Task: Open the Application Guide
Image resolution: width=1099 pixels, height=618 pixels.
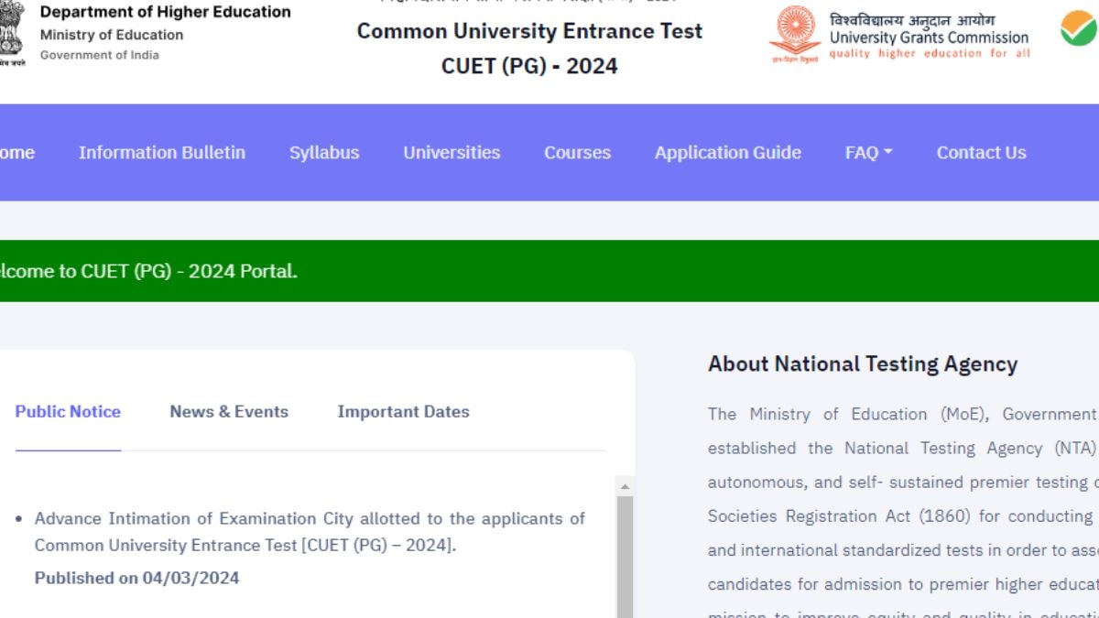Action: pos(727,152)
